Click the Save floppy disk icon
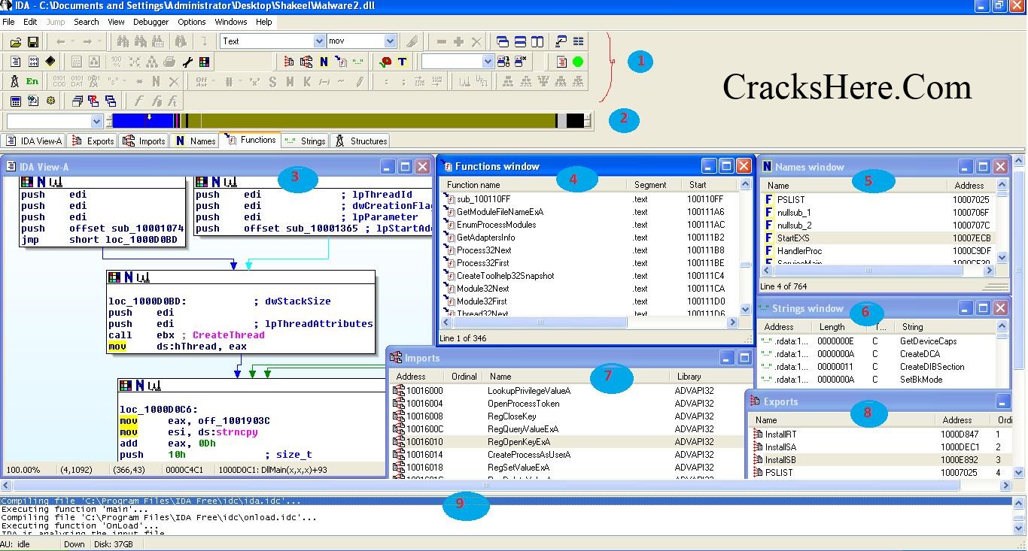 pyautogui.click(x=33, y=42)
